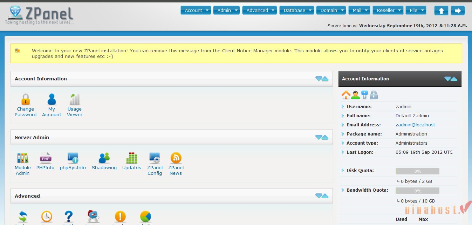Click the 'Max' column header
This screenshot has width=472, height=225.
[x=423, y=219]
